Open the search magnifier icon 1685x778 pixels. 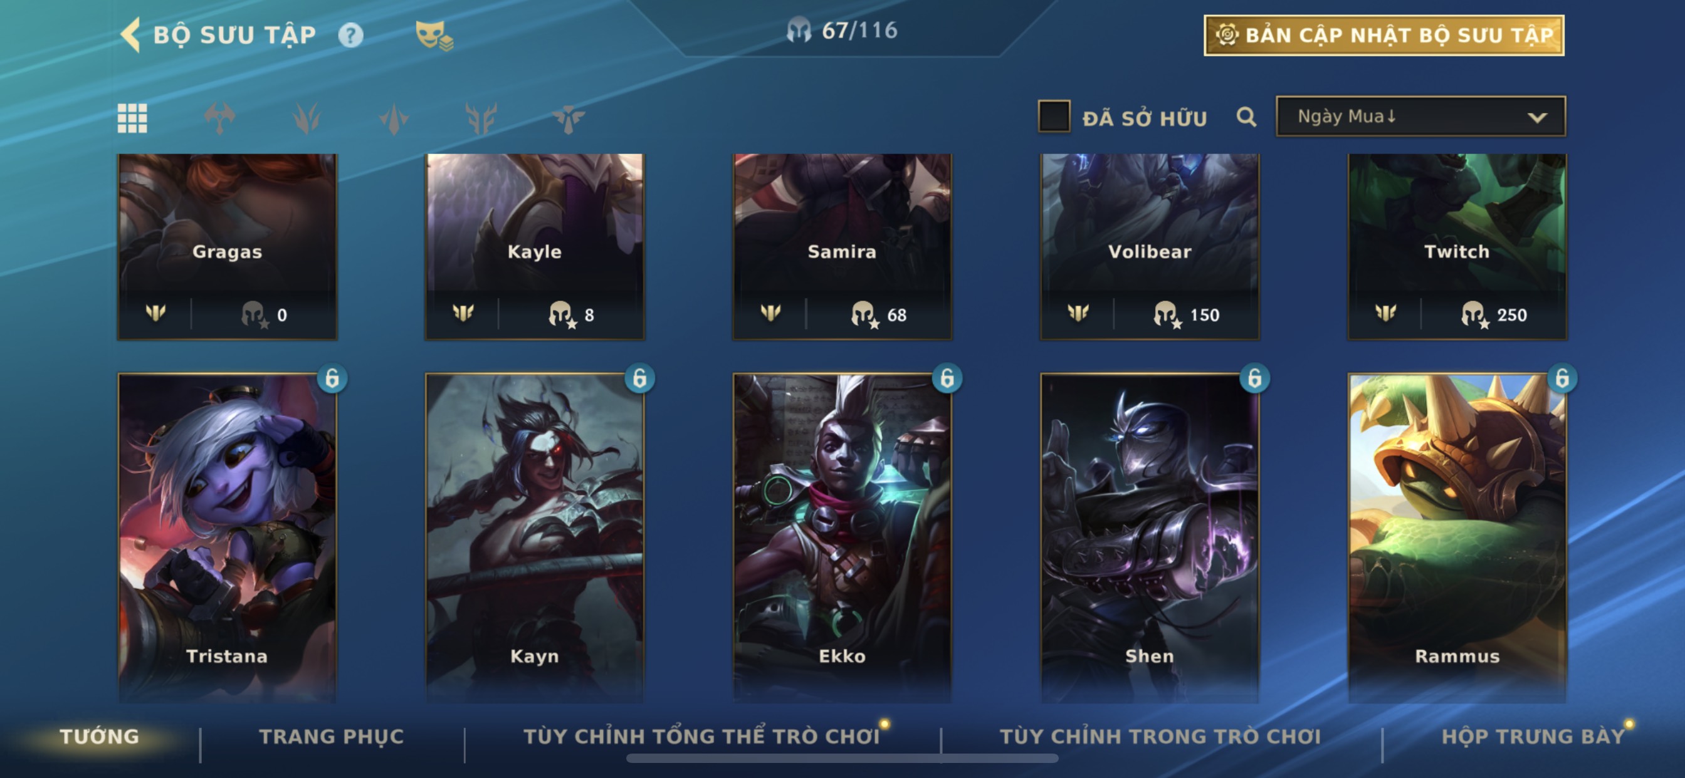[x=1246, y=117]
